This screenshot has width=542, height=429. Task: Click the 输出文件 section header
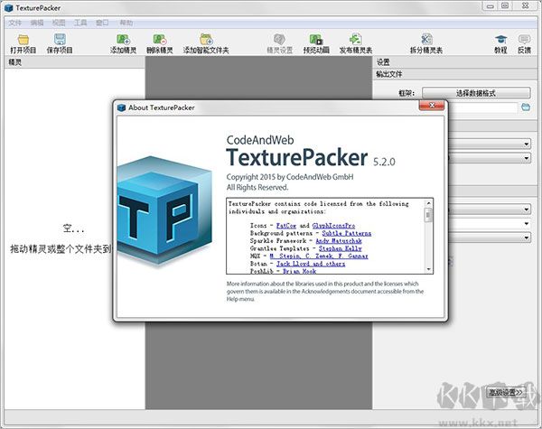pyautogui.click(x=456, y=74)
